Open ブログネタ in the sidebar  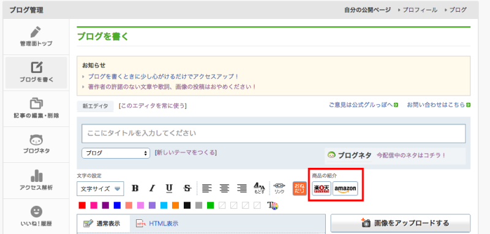(x=36, y=145)
